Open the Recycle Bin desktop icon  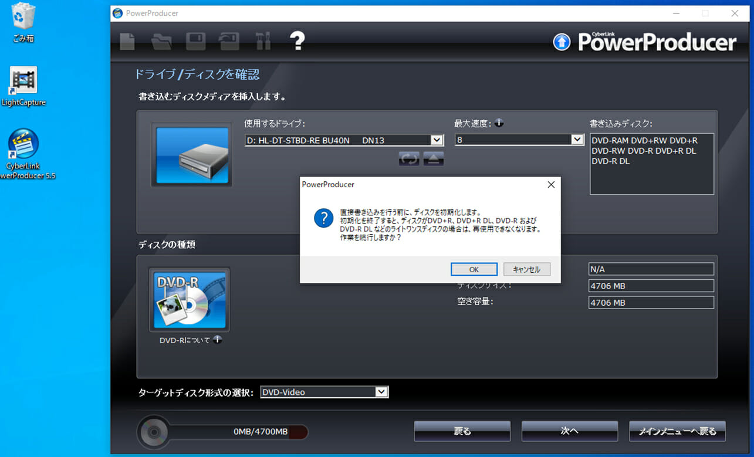(23, 23)
